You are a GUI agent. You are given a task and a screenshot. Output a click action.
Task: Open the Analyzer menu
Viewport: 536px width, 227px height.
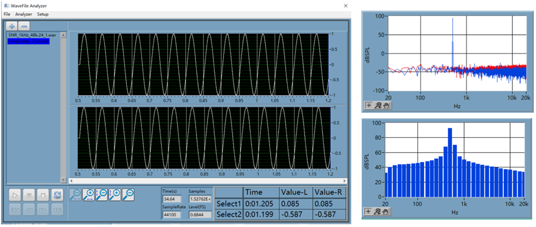coord(24,14)
